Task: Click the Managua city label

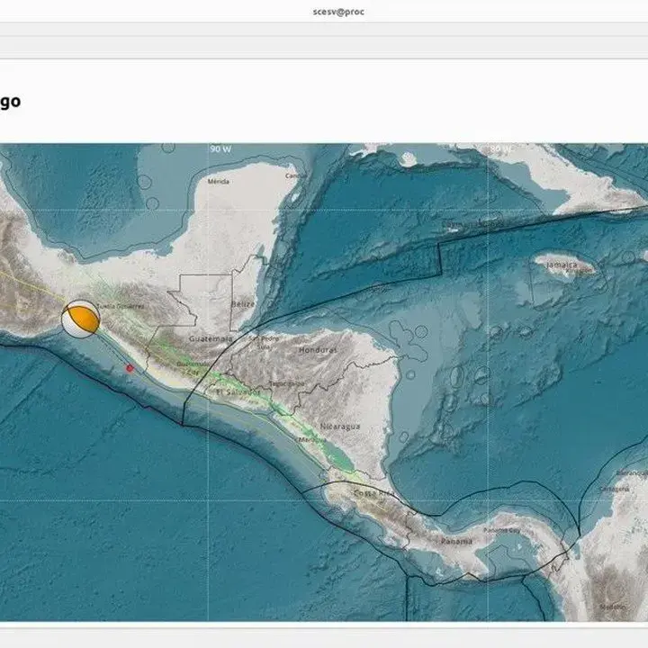Action: click(x=312, y=440)
